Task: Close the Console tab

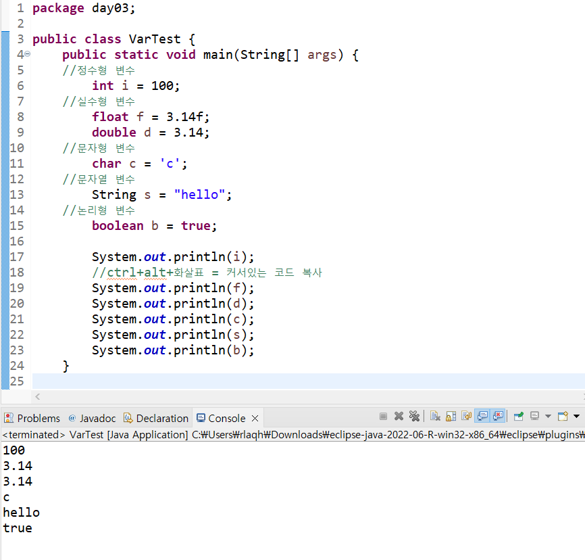Action: point(255,419)
